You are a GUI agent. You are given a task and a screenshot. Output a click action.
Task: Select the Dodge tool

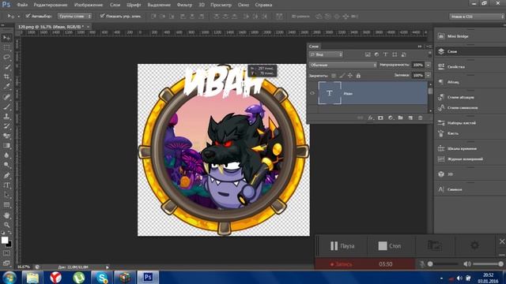(6, 165)
